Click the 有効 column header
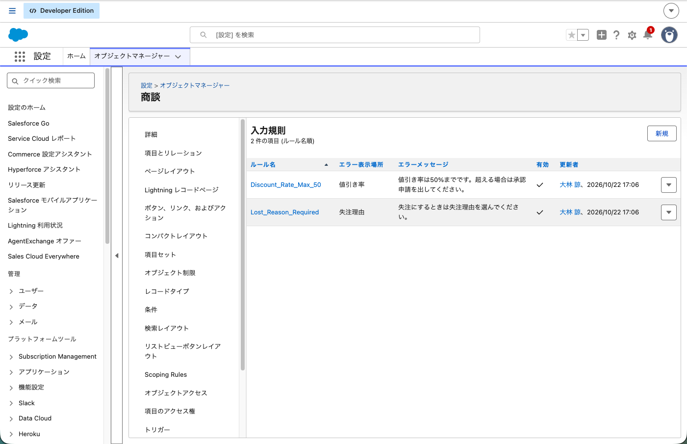Image resolution: width=687 pixels, height=444 pixels. click(542, 165)
